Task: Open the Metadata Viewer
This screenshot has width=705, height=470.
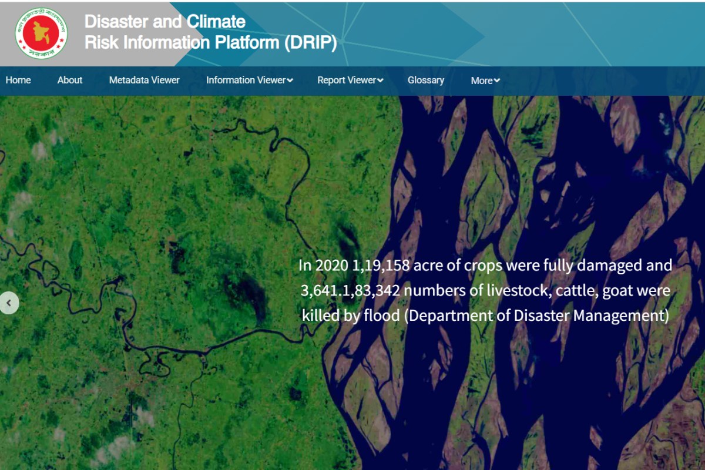Action: click(x=145, y=80)
